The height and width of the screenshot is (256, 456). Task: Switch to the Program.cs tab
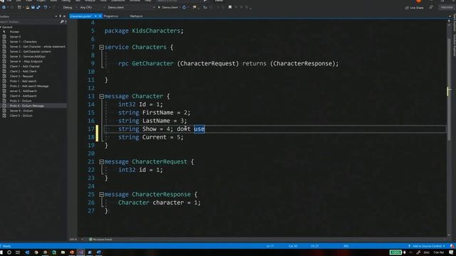[x=111, y=16]
